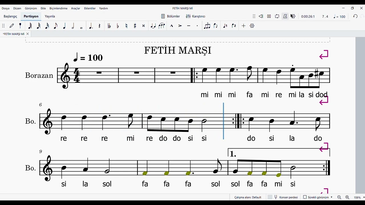365x205 pixels.
Task: Add tenuto articulation
Action: click(188, 26)
